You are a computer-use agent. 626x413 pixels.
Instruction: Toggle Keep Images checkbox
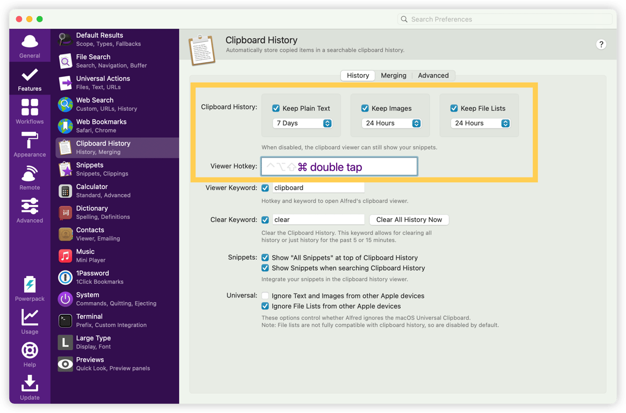(365, 108)
